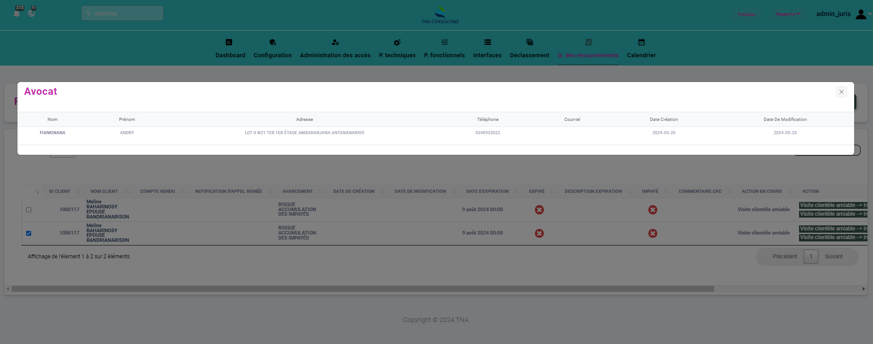The height and width of the screenshot is (344, 873).
Task: Expand the Rapports dropdown
Action: [788, 14]
